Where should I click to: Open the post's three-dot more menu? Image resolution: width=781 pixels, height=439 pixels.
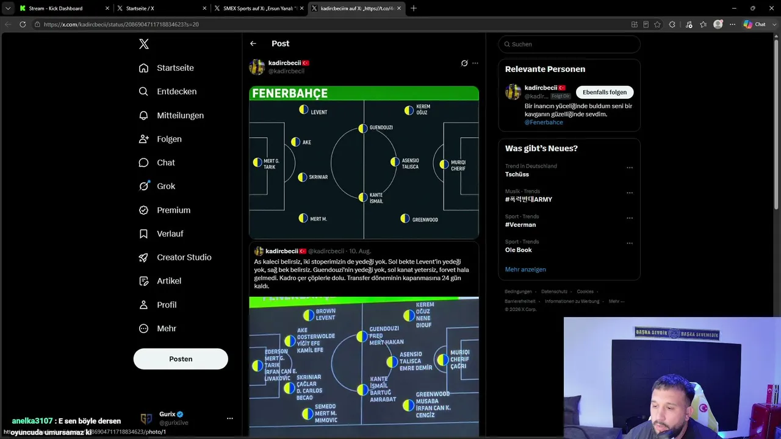click(x=475, y=63)
